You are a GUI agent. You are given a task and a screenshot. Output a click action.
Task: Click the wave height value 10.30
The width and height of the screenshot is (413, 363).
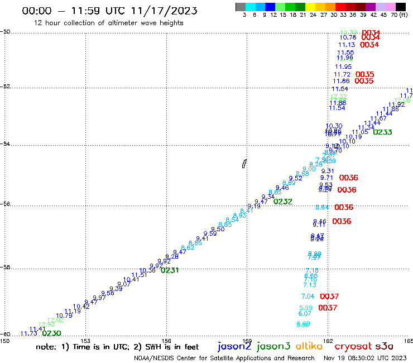coord(334,126)
